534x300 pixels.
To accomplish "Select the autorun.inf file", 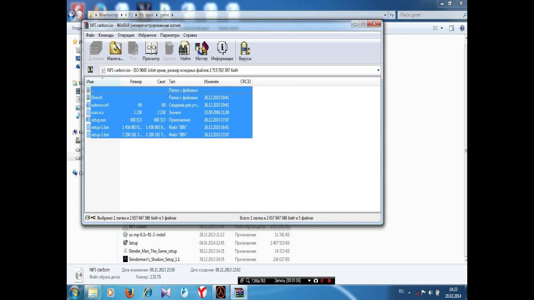I will tap(169, 105).
